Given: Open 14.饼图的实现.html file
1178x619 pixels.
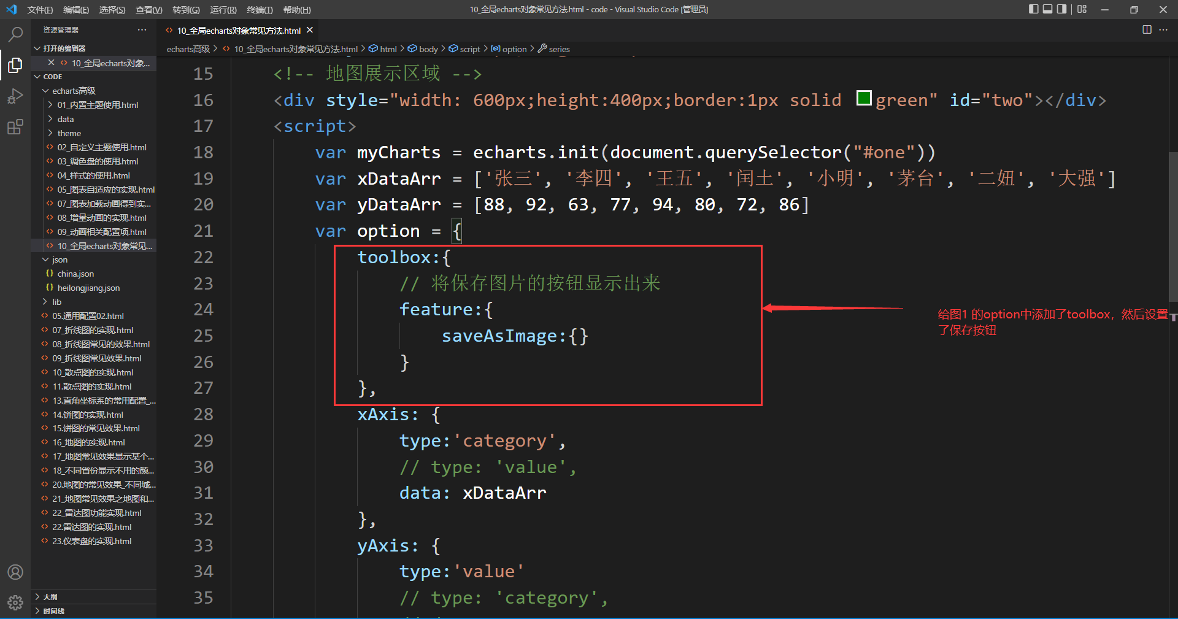Looking at the screenshot, I should click(88, 415).
